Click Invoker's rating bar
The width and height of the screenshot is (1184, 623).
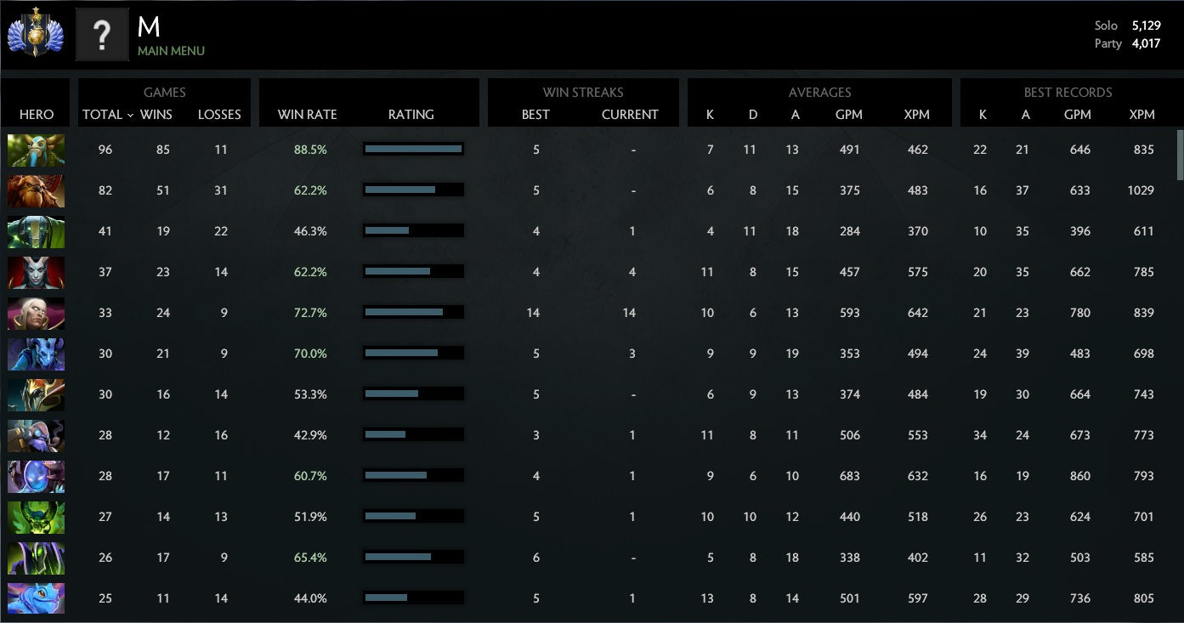coord(413,313)
